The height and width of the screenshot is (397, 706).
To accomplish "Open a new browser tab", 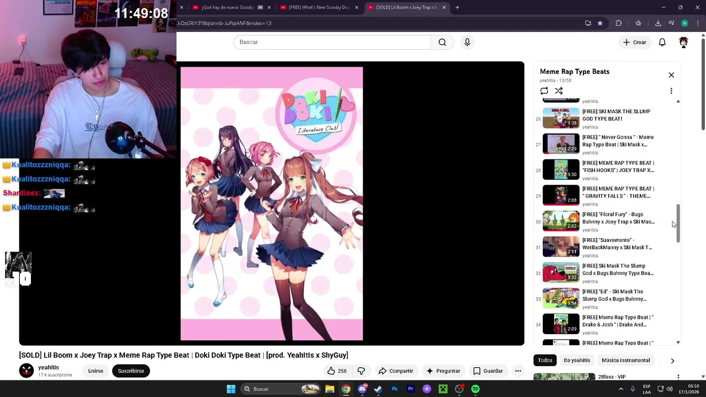I will tap(457, 7).
